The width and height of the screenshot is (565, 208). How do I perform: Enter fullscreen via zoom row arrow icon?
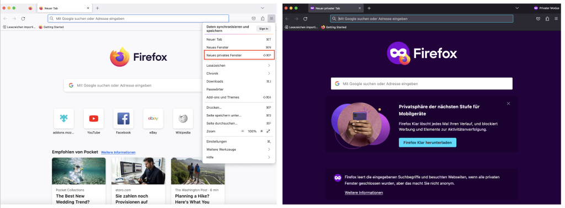(x=269, y=131)
